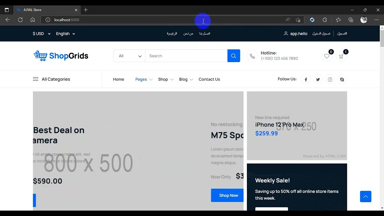
Task: Close the AJYAL Store tab
Action: coord(76,10)
